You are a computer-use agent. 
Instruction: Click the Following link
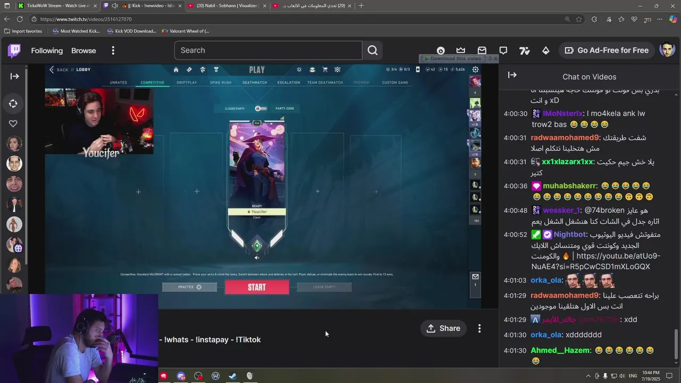coord(47,51)
